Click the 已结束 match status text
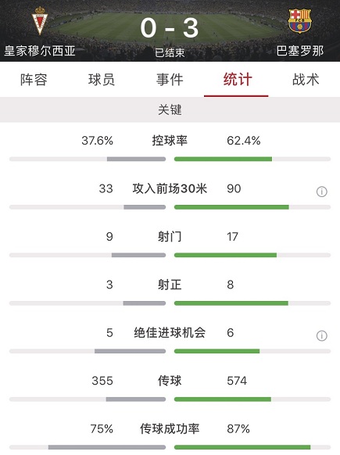Image resolution: width=340 pixels, height=455 pixels. 170,52
